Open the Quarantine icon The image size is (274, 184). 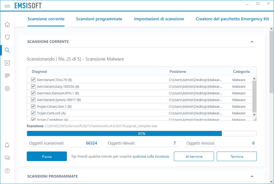coord(7,63)
